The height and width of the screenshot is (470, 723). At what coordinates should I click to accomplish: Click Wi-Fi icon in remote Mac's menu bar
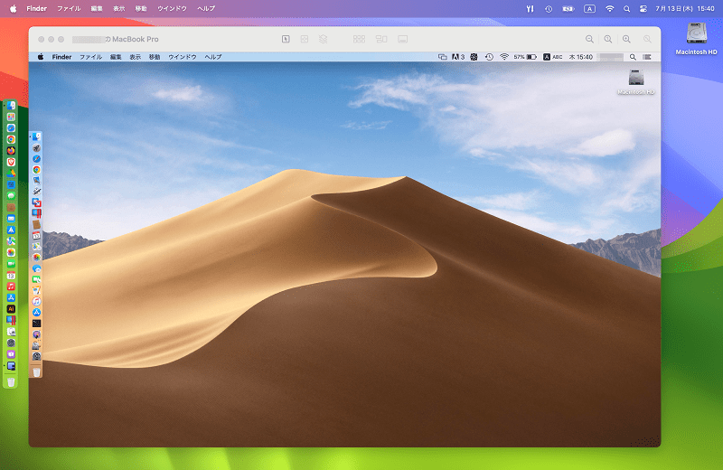point(504,57)
